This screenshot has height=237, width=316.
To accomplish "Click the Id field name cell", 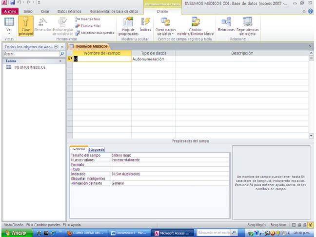I will (102, 59).
